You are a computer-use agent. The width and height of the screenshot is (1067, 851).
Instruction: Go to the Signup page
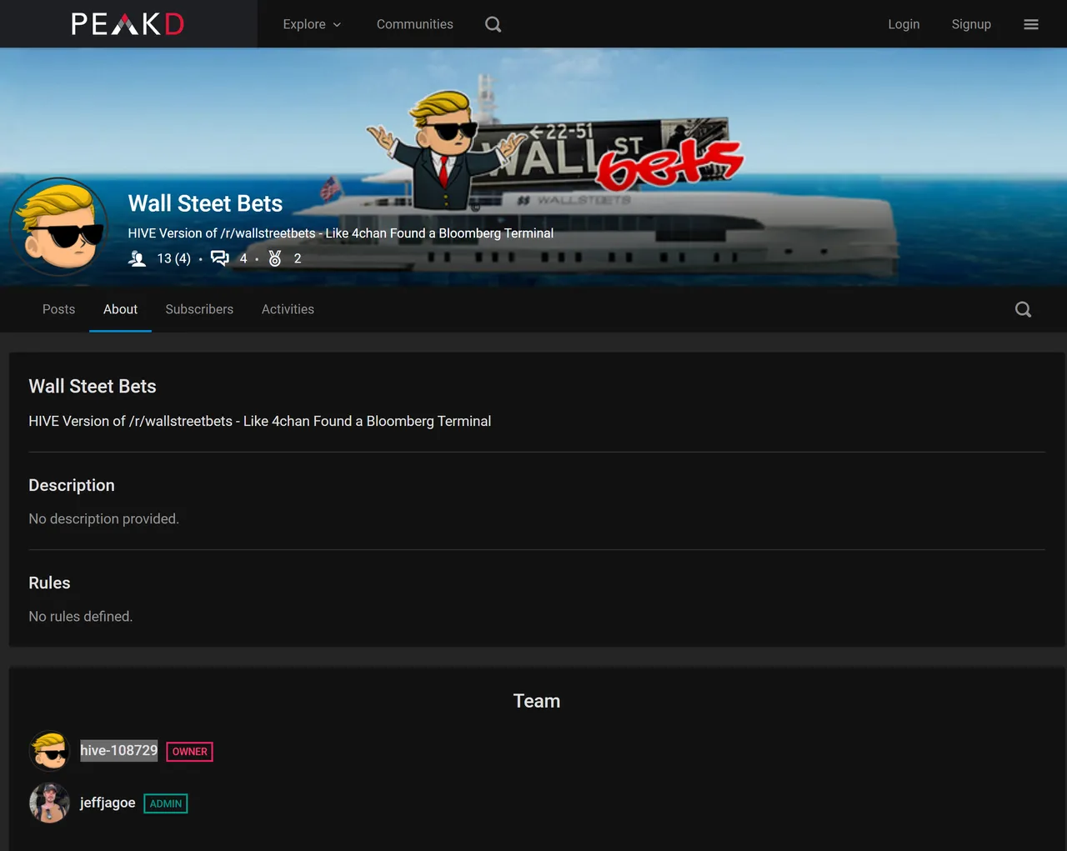(x=971, y=24)
